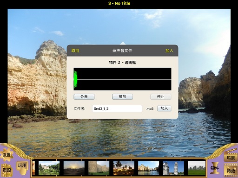Select the garden scene thumbnail
The height and width of the screenshot is (178, 238).
point(49,168)
